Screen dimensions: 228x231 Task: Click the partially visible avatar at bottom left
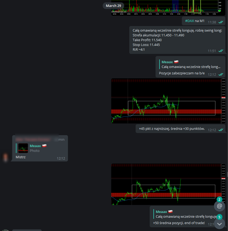(x=5, y=230)
